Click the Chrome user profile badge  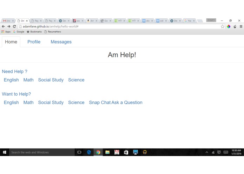(x=211, y=20)
